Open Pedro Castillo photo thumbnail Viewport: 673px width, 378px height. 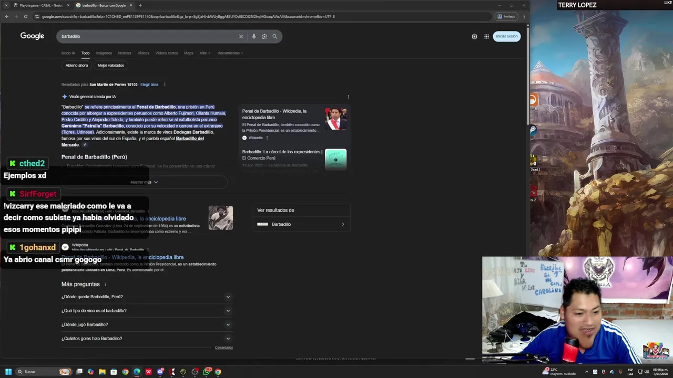[x=335, y=119]
